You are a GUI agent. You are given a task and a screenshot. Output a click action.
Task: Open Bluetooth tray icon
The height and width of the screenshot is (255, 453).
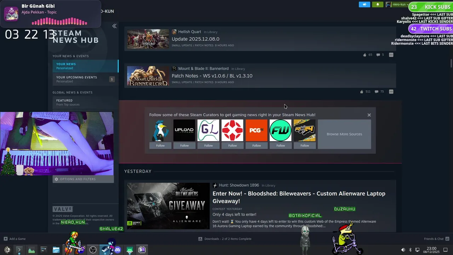410,250
